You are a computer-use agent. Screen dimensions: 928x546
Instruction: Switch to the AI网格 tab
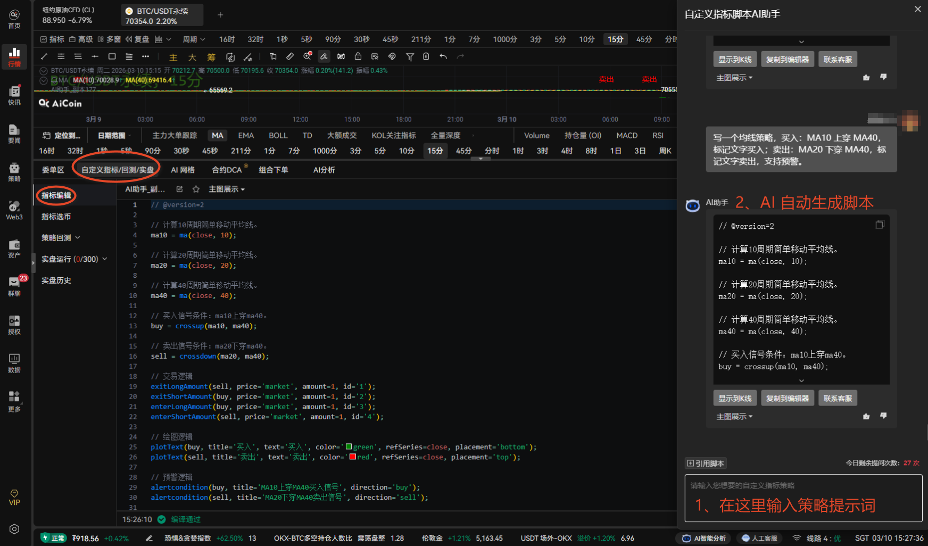[183, 170]
